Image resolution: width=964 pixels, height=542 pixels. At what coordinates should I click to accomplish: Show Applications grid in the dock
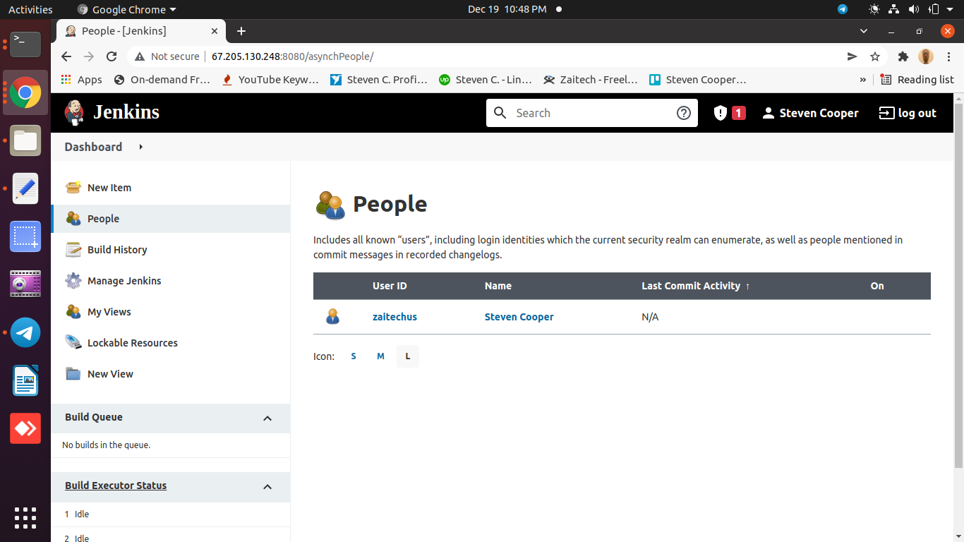click(x=25, y=518)
